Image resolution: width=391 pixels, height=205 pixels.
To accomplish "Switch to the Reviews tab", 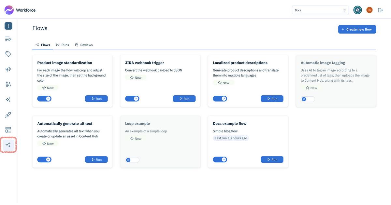I will click(84, 45).
